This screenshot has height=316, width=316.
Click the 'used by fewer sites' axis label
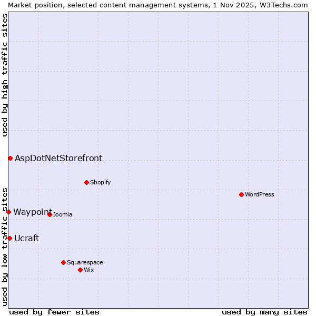tap(54, 312)
